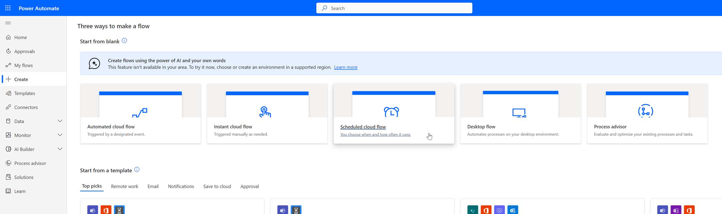The image size is (722, 214).
Task: Click the Process advisor sidebar icon
Action: click(x=8, y=163)
